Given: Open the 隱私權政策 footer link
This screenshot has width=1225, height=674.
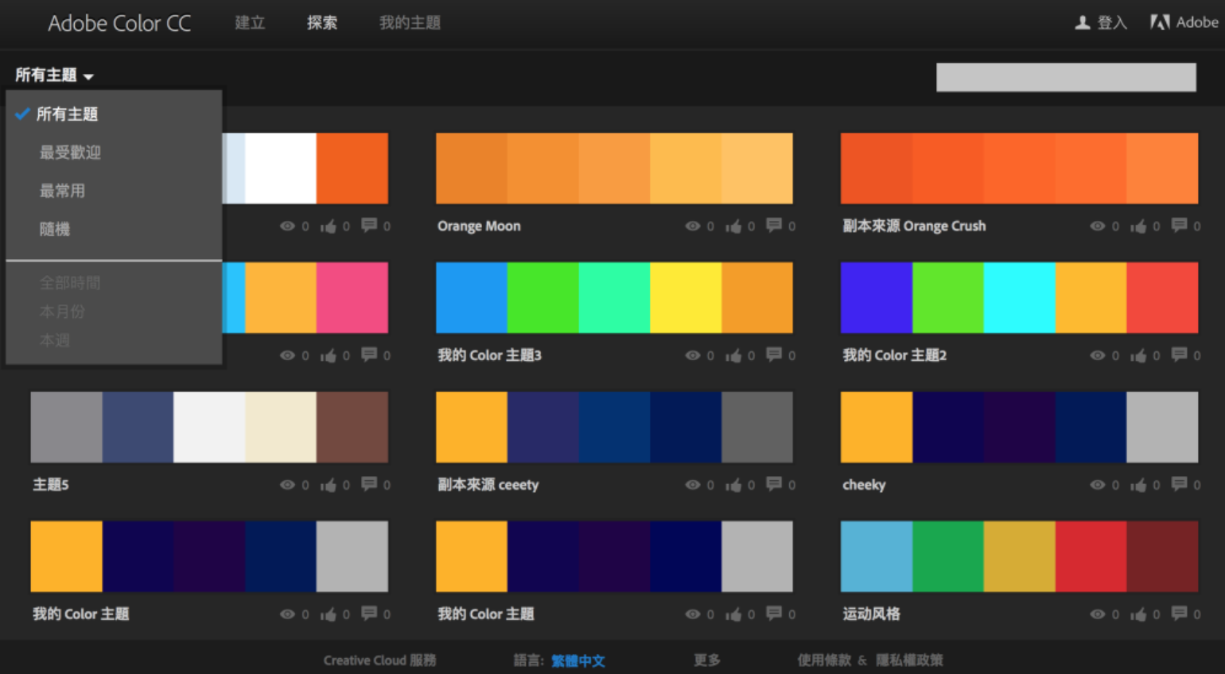Looking at the screenshot, I should pos(909,660).
